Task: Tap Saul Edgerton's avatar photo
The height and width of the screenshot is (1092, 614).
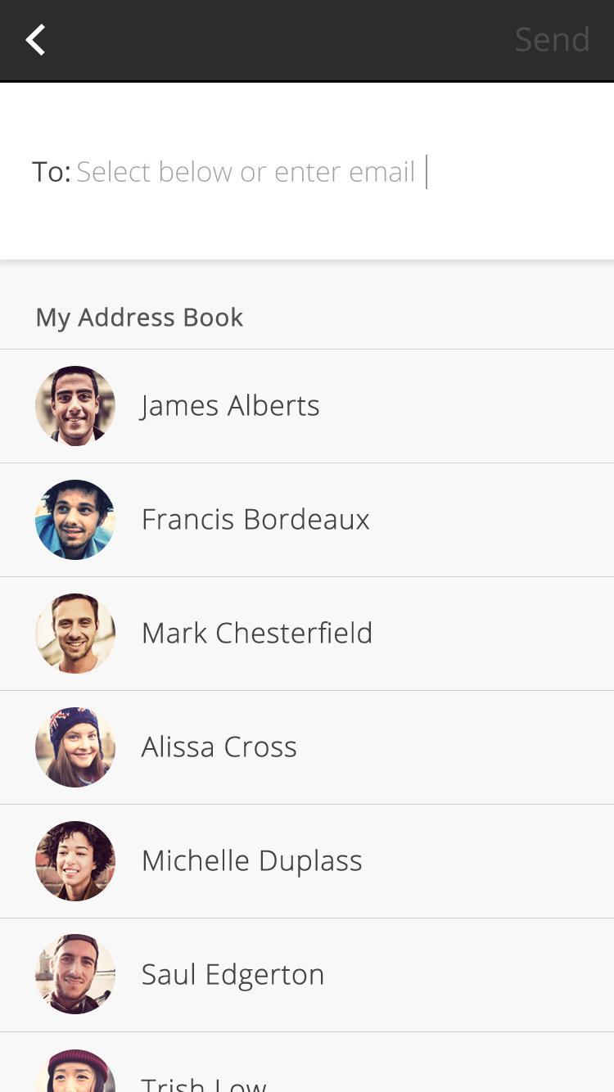Action: 75,975
